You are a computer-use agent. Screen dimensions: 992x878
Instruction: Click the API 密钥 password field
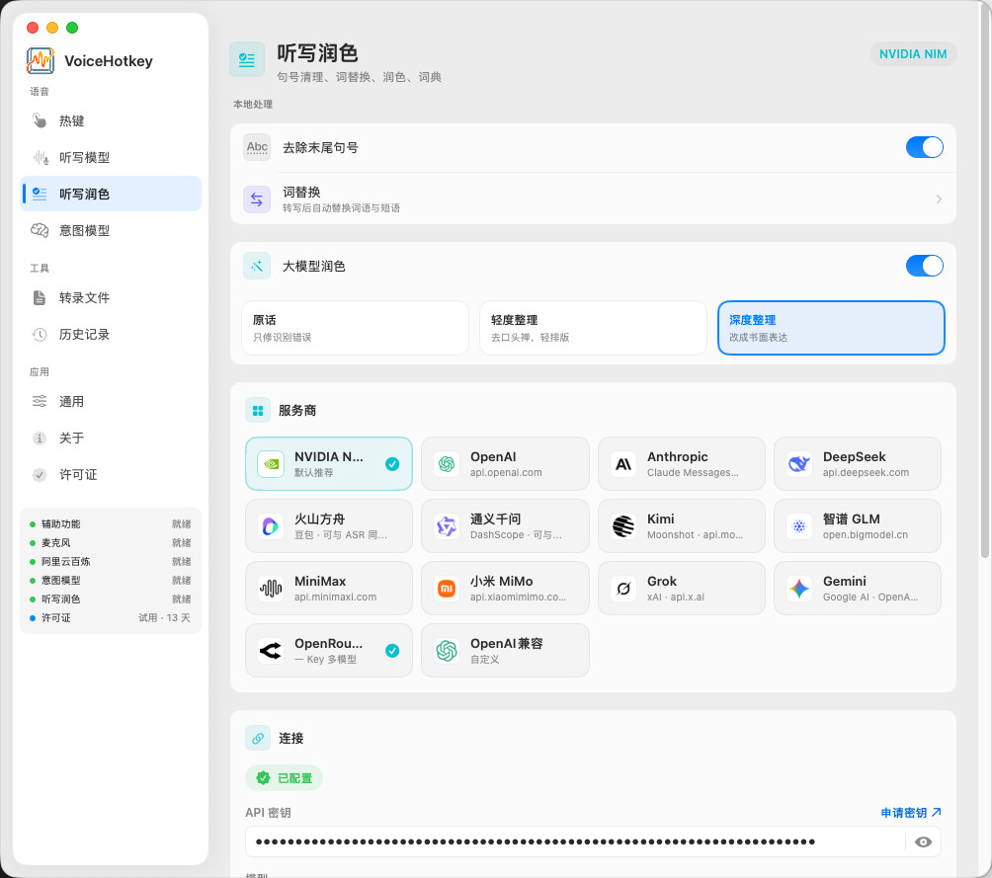[x=576, y=841]
